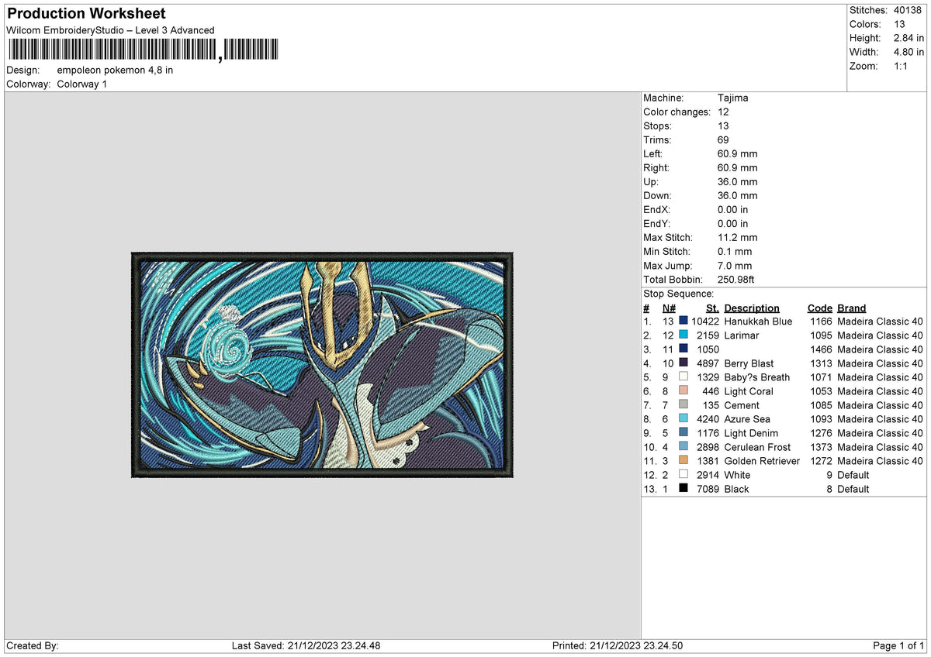The width and height of the screenshot is (931, 657).
Task: Click the Stop Sequence label
Action: tap(679, 294)
